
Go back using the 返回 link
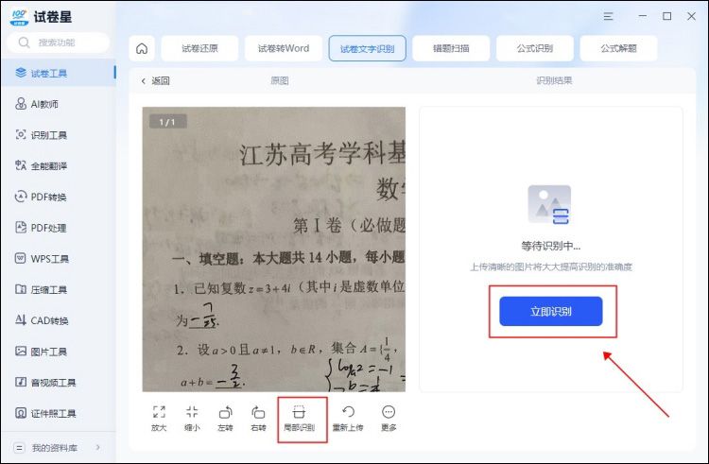point(156,81)
